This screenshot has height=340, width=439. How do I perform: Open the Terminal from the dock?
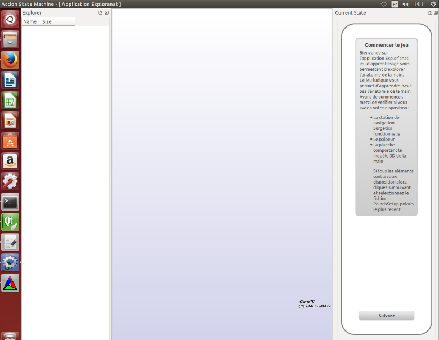coord(10,202)
